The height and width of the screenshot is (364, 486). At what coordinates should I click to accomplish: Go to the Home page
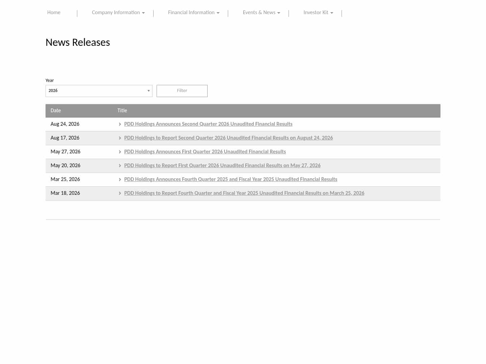click(x=54, y=12)
